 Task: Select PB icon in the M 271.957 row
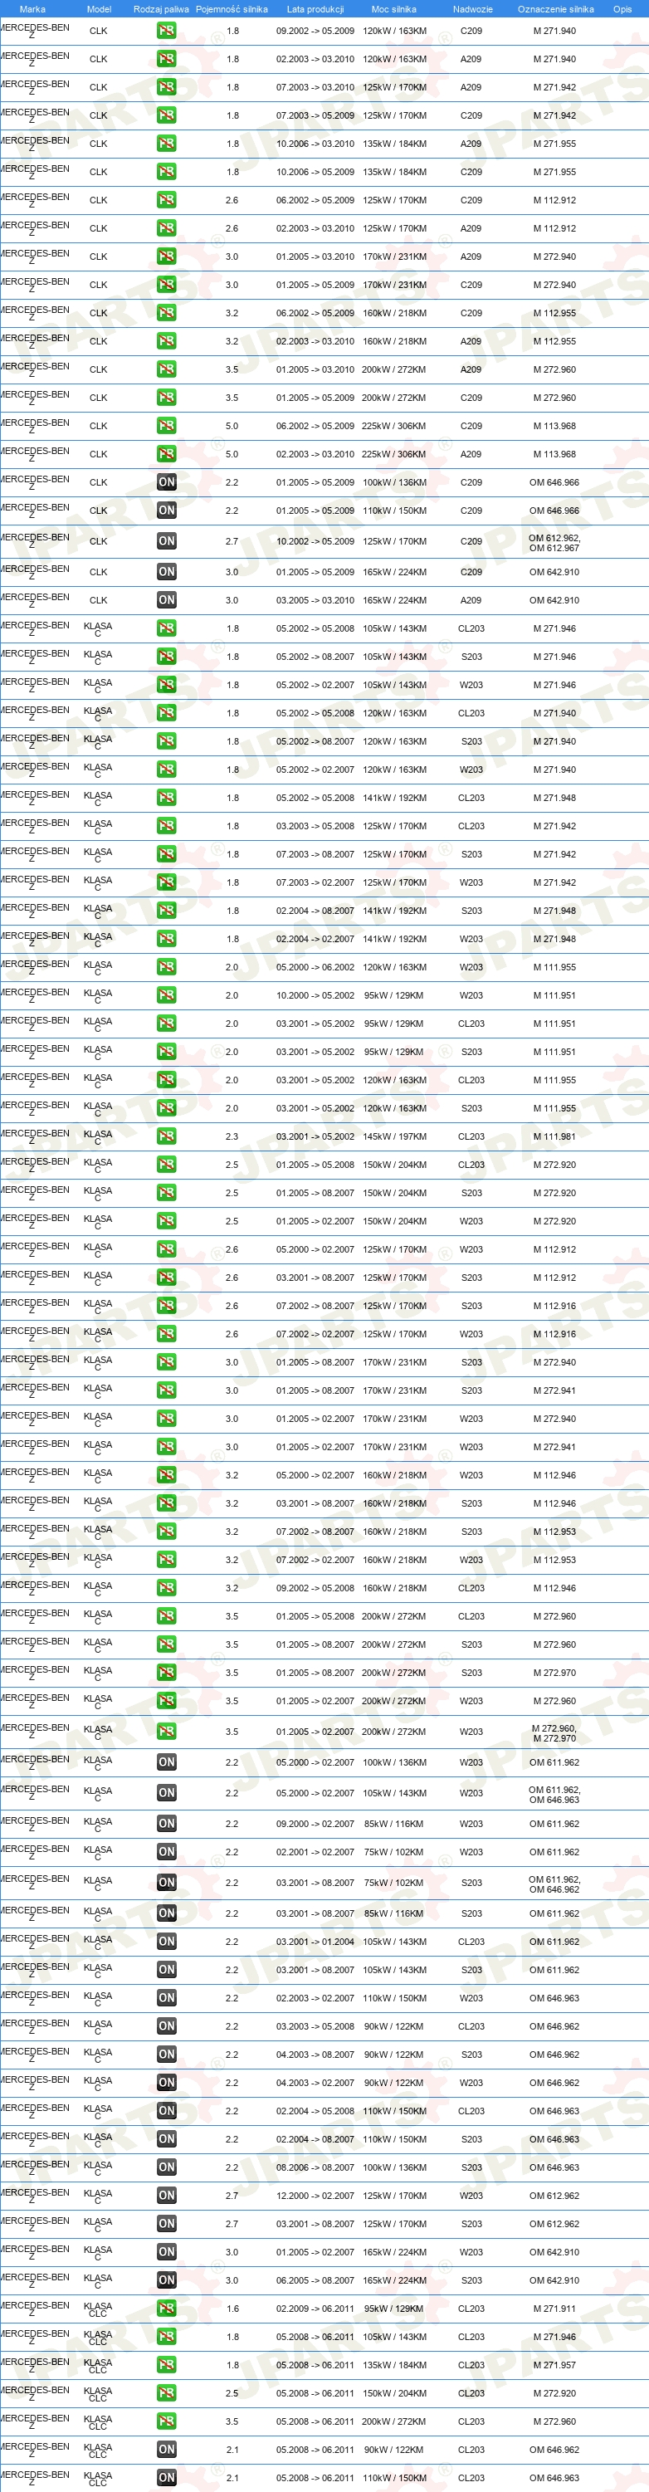[166, 2365]
